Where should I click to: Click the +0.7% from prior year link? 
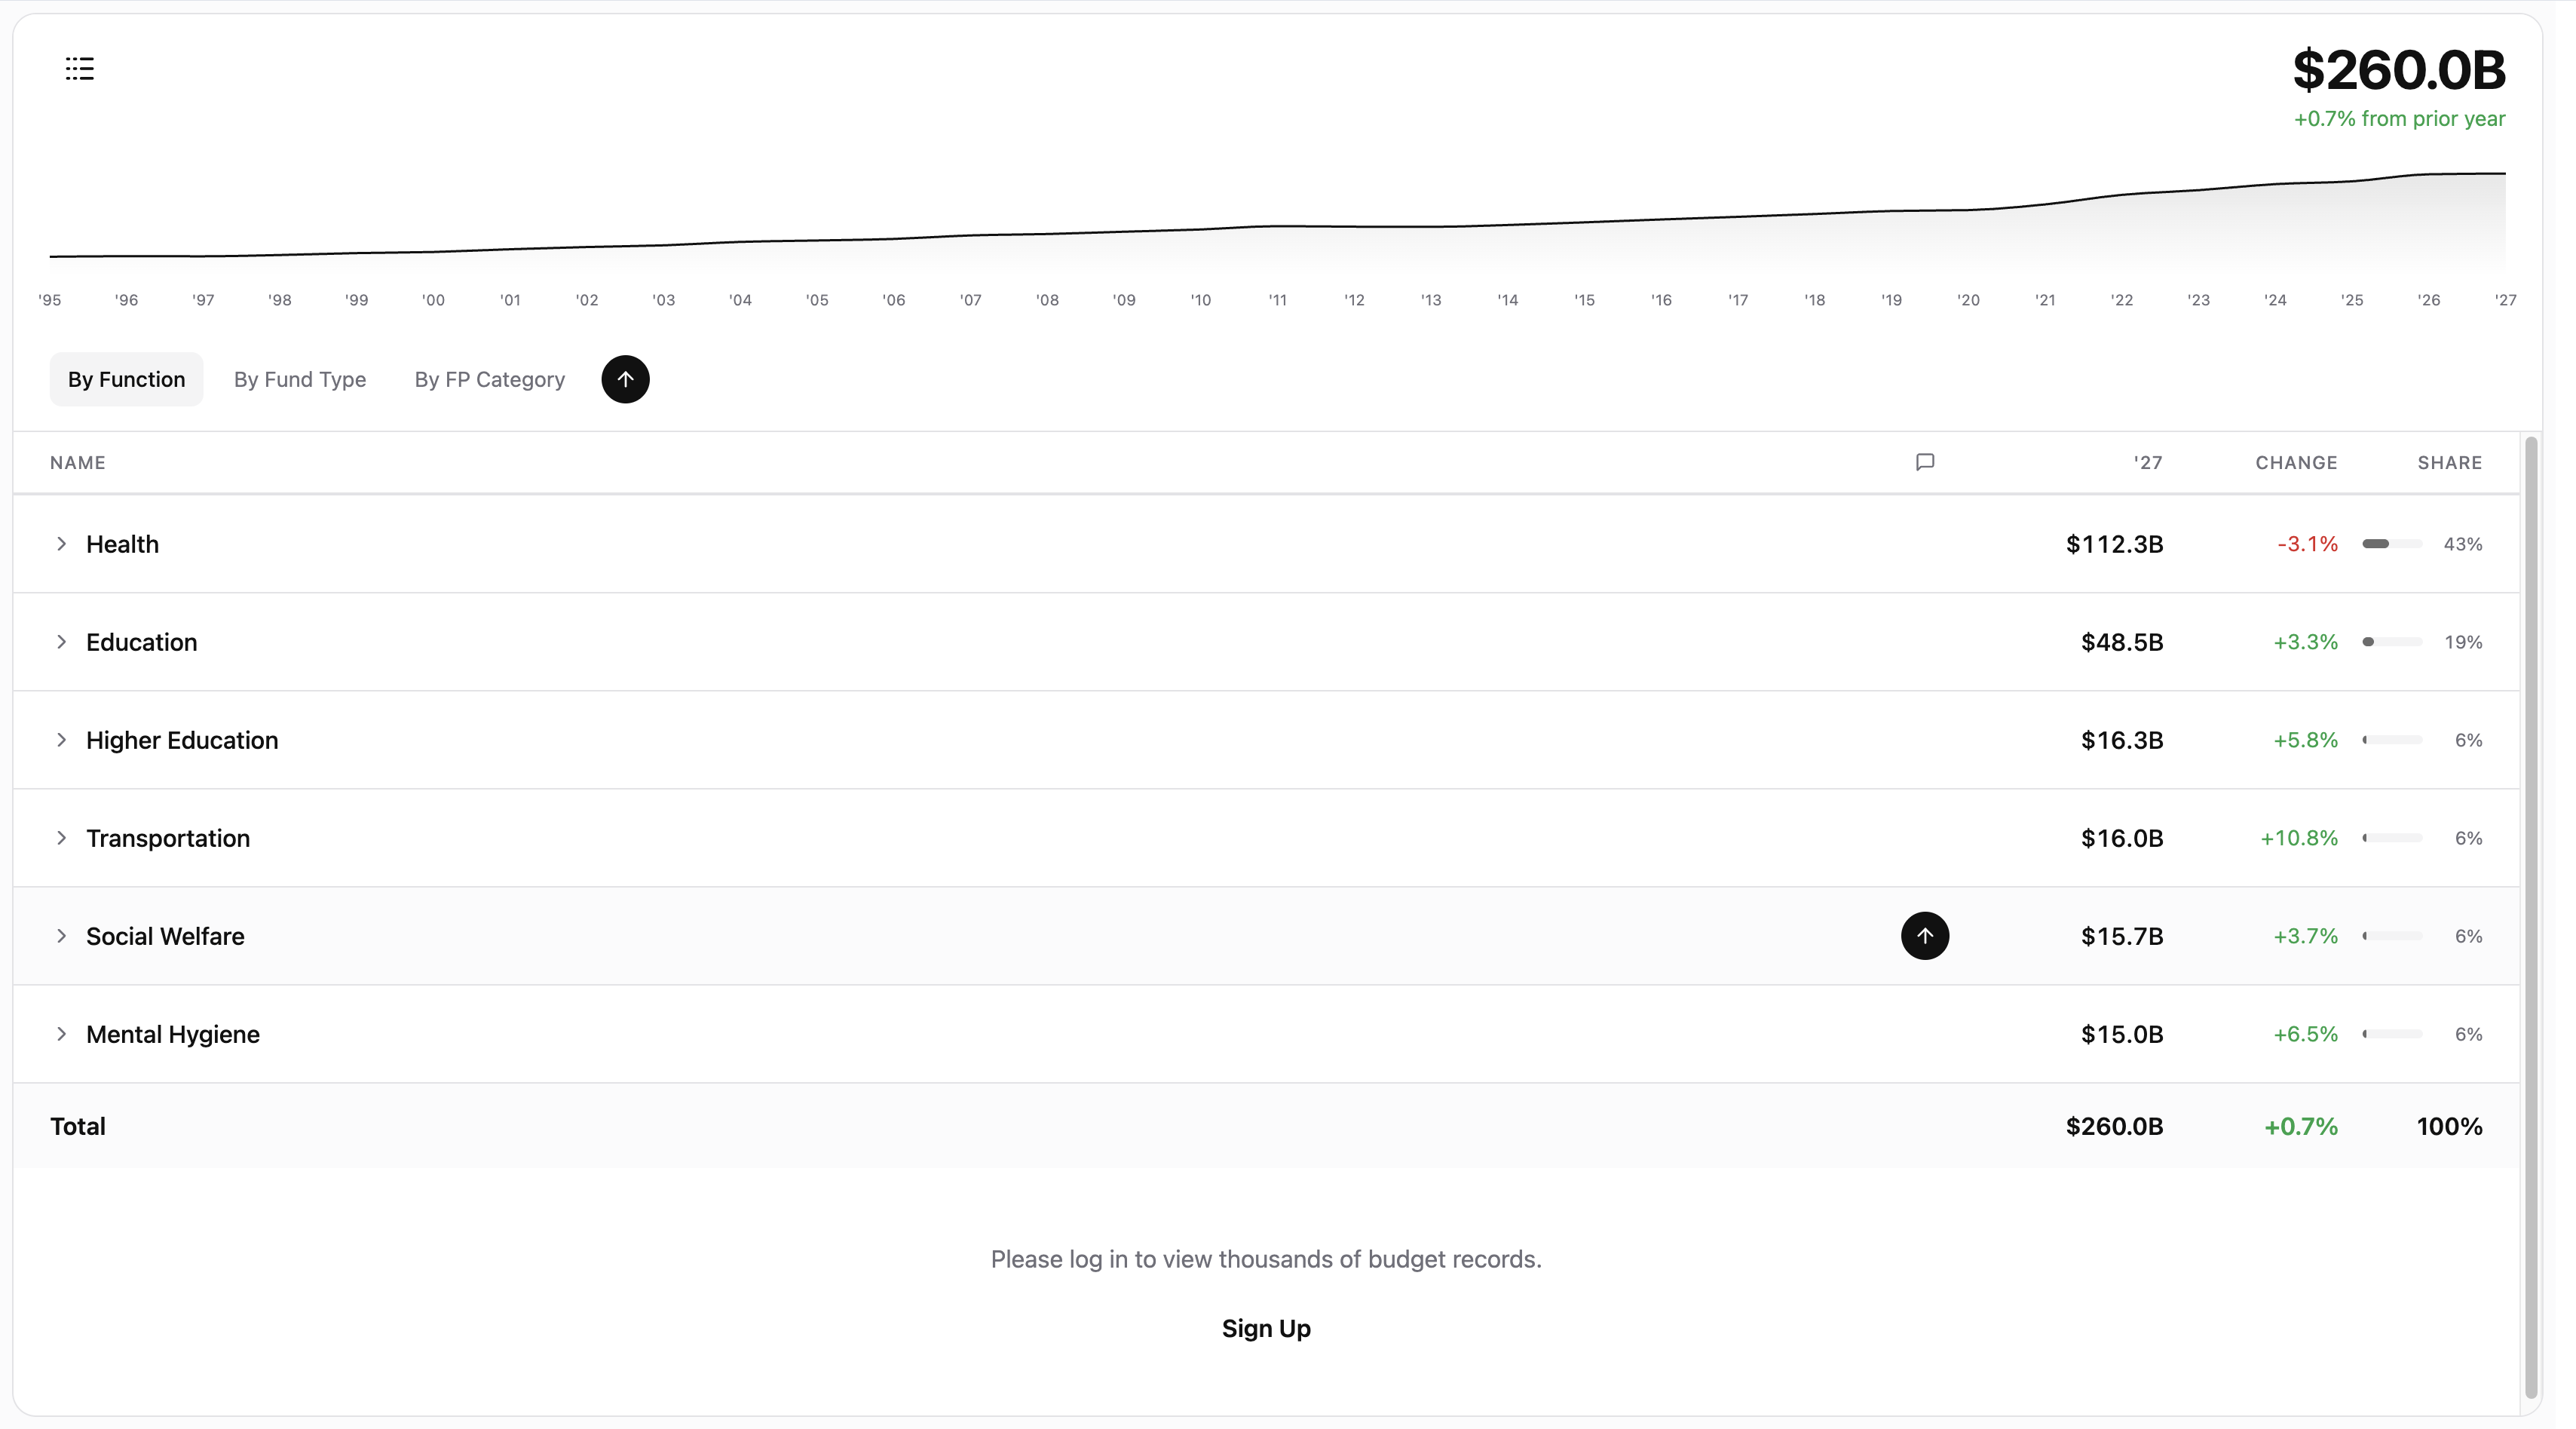2399,118
